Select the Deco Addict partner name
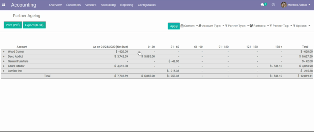Image resolution: width=314 pixels, height=132 pixels. click(15, 56)
